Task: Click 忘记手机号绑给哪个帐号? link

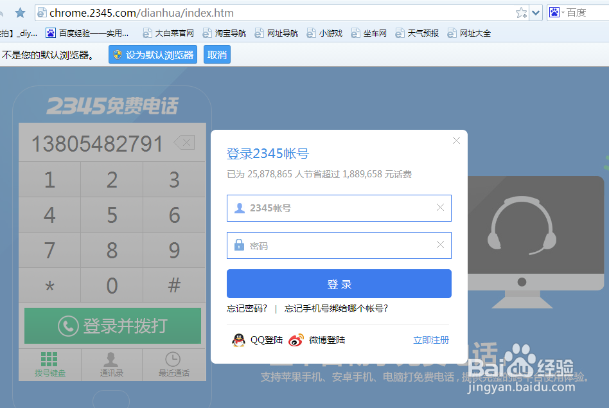Action: [x=336, y=308]
